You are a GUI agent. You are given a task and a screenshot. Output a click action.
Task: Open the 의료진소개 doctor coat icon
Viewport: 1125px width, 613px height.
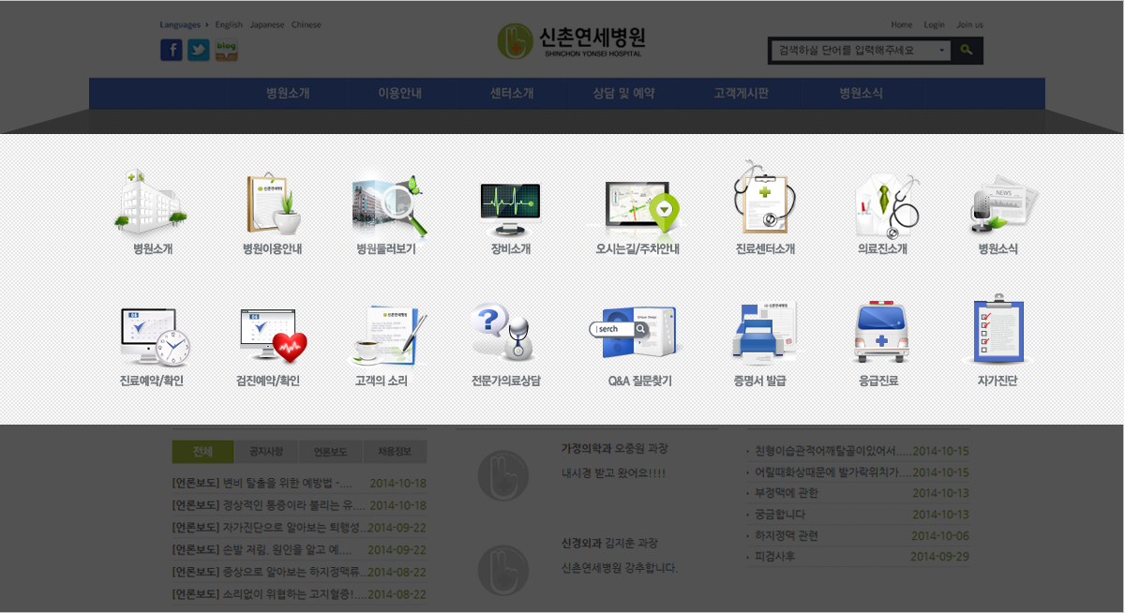click(x=885, y=204)
